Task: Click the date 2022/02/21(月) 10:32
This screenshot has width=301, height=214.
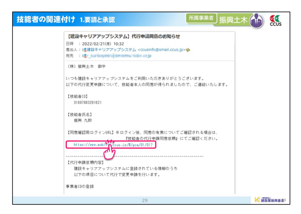Action: 103,44
